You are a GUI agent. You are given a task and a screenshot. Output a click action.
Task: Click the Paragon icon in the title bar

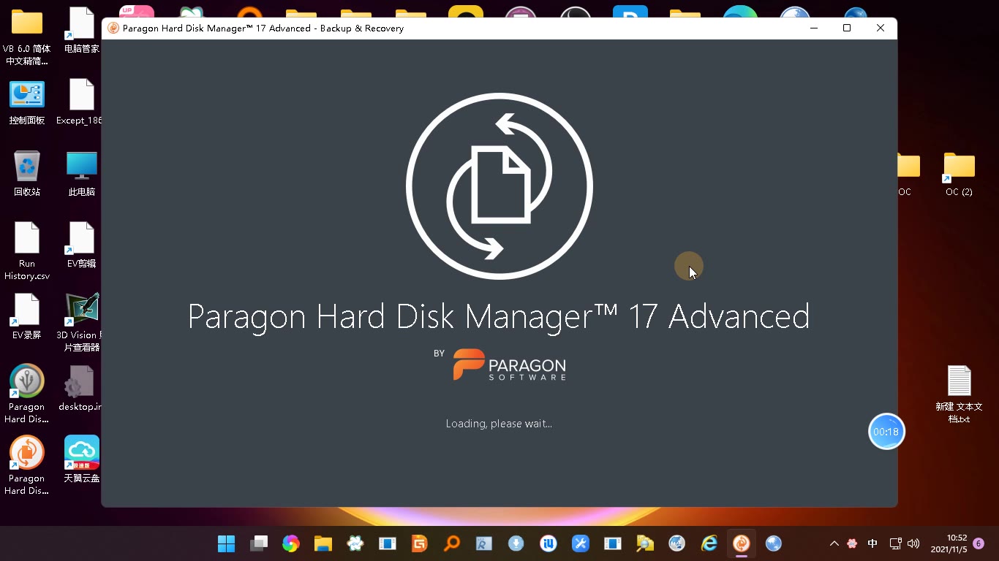113,28
